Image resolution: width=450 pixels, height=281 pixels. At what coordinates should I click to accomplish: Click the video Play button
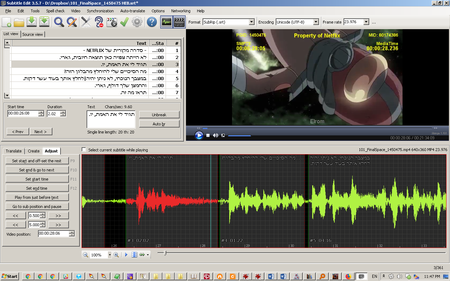tap(199, 135)
